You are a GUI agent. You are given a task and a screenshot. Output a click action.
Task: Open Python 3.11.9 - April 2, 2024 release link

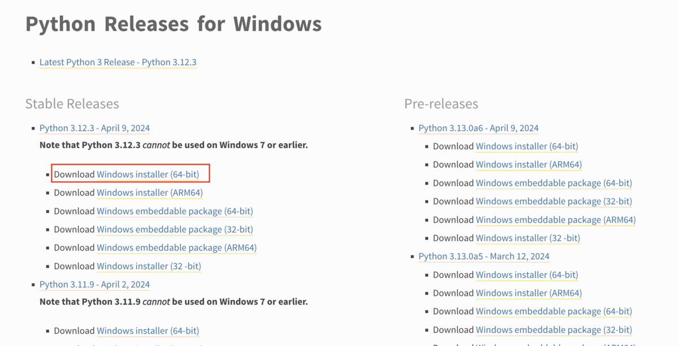point(94,285)
